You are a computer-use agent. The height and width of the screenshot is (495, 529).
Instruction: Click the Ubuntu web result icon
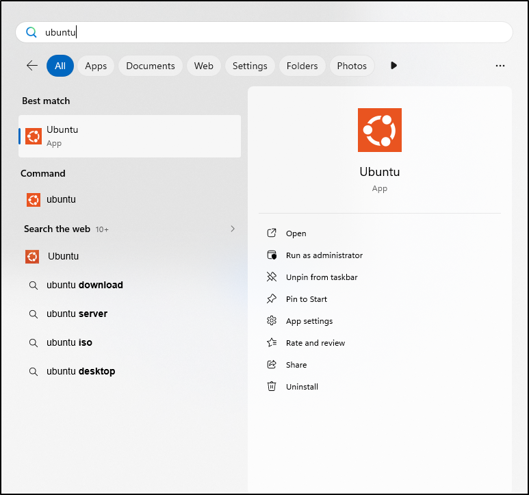(32, 257)
